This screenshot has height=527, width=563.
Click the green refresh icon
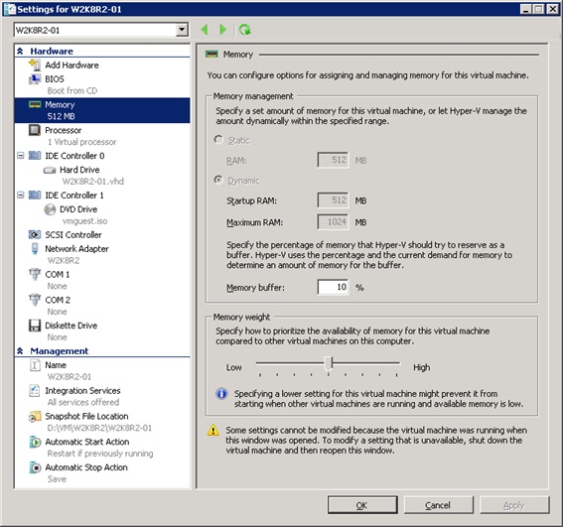[x=245, y=30]
